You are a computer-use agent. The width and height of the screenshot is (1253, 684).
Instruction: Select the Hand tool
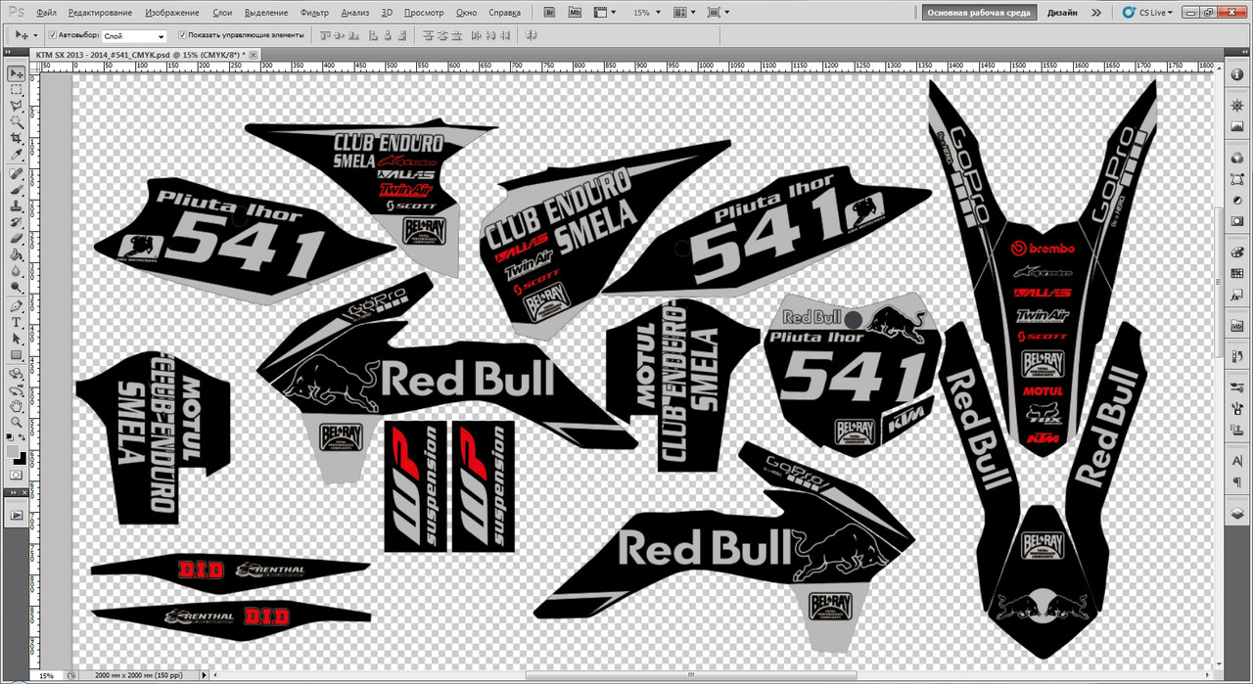17,405
